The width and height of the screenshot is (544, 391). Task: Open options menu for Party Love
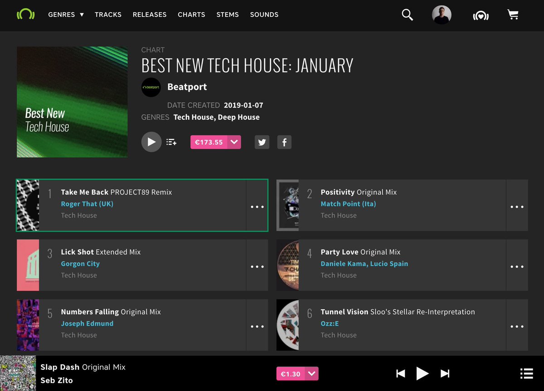point(517,267)
